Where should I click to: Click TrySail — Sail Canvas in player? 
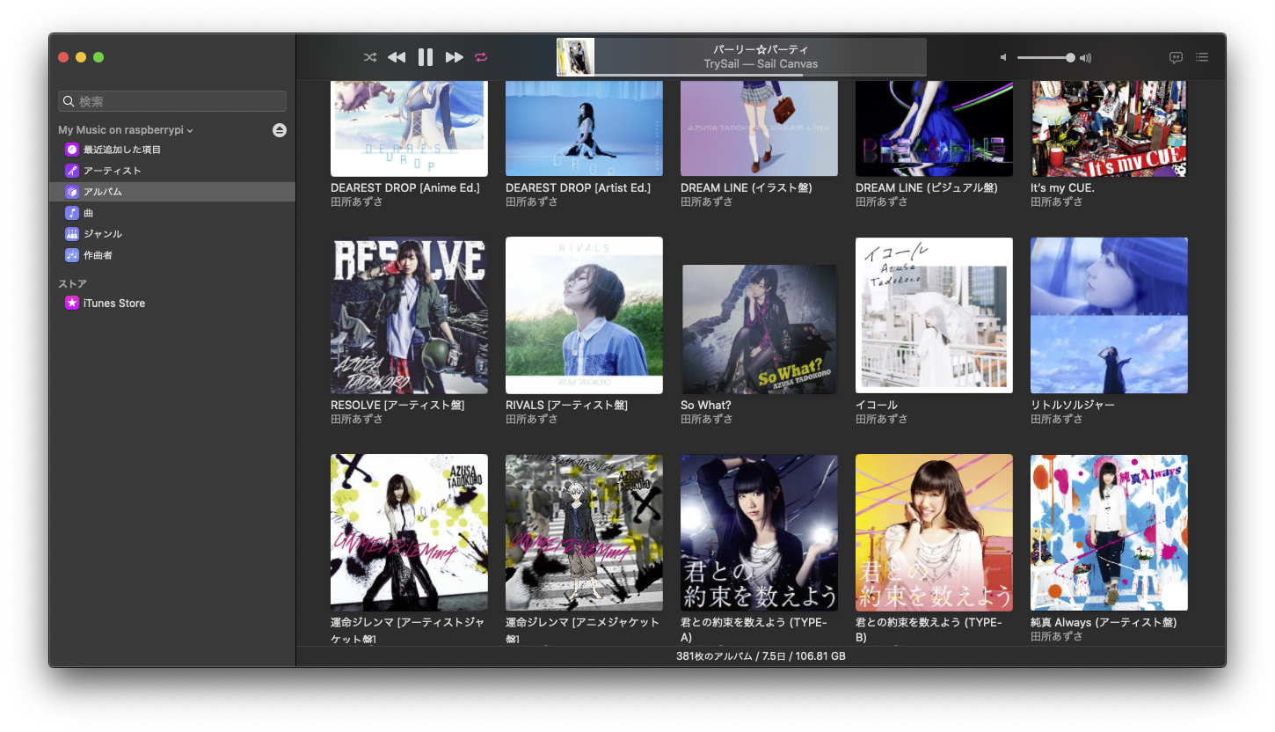pyautogui.click(x=761, y=64)
